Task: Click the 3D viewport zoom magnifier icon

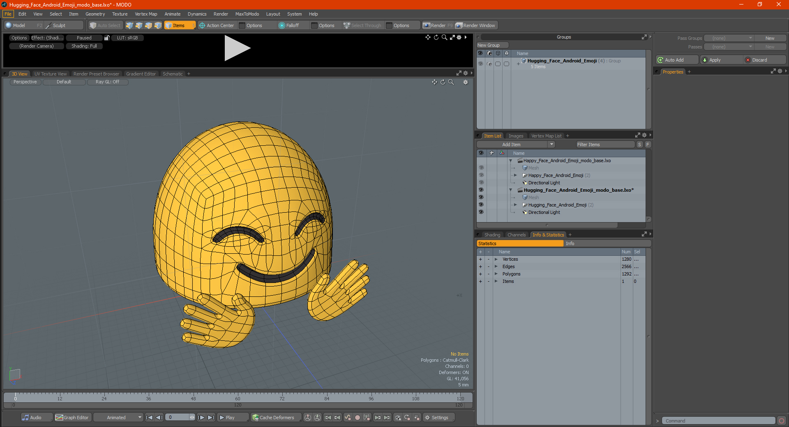Action: [451, 82]
